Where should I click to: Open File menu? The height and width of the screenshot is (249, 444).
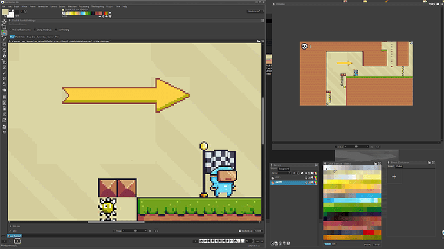coord(3,6)
